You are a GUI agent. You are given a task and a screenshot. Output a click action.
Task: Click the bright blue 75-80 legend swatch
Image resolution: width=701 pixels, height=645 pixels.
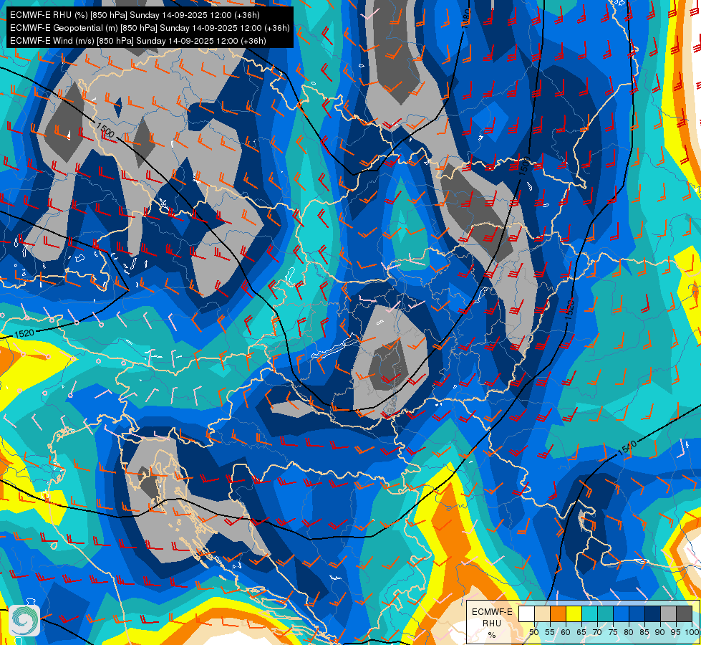click(x=621, y=613)
